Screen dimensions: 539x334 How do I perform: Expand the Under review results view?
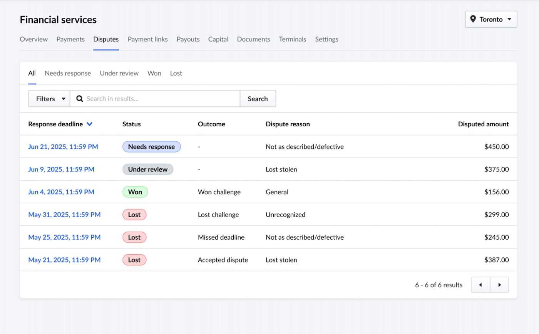[x=119, y=73]
